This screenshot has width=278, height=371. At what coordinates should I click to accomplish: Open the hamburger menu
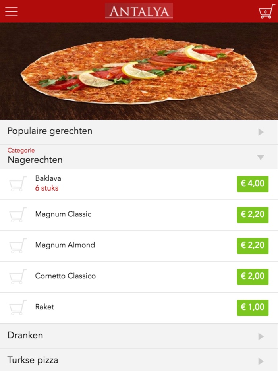point(12,12)
